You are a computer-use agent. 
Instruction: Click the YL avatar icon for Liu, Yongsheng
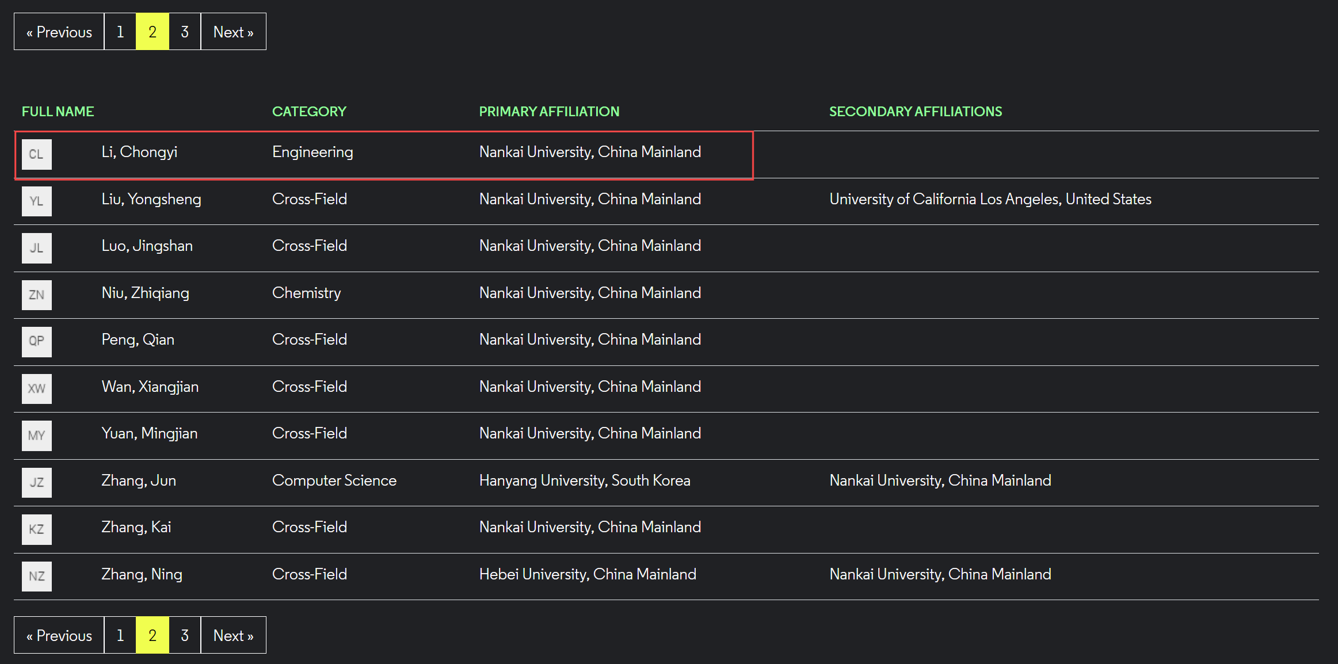coord(36,201)
